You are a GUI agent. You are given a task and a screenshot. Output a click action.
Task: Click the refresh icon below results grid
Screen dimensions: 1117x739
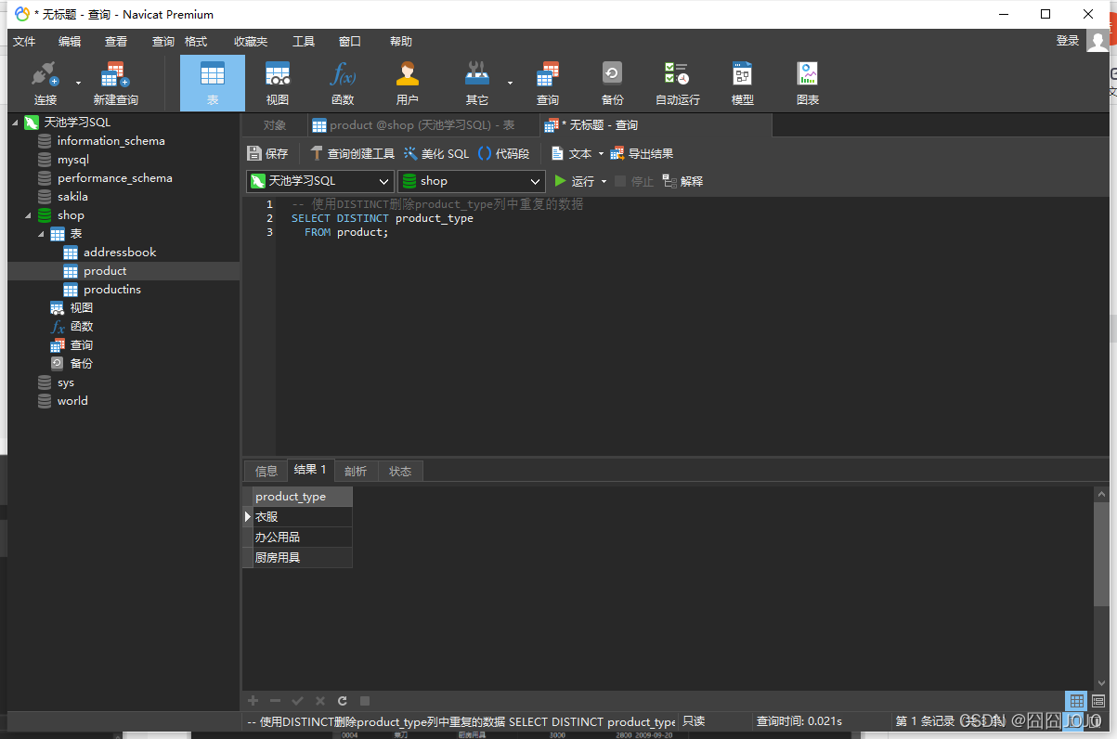343,701
